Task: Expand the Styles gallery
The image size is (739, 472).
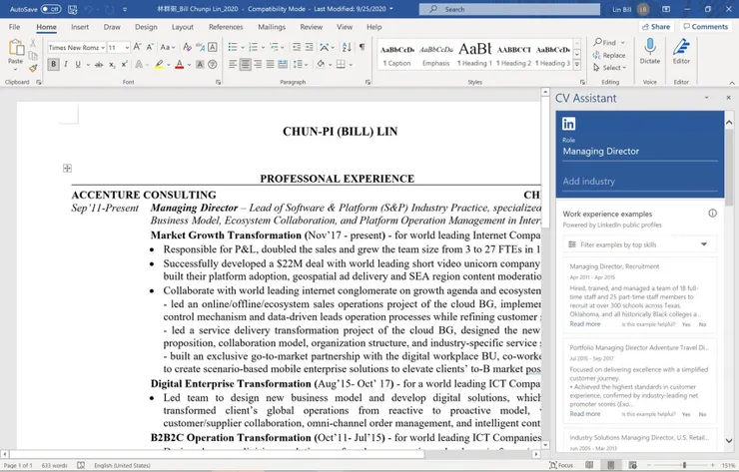Action: pos(577,65)
